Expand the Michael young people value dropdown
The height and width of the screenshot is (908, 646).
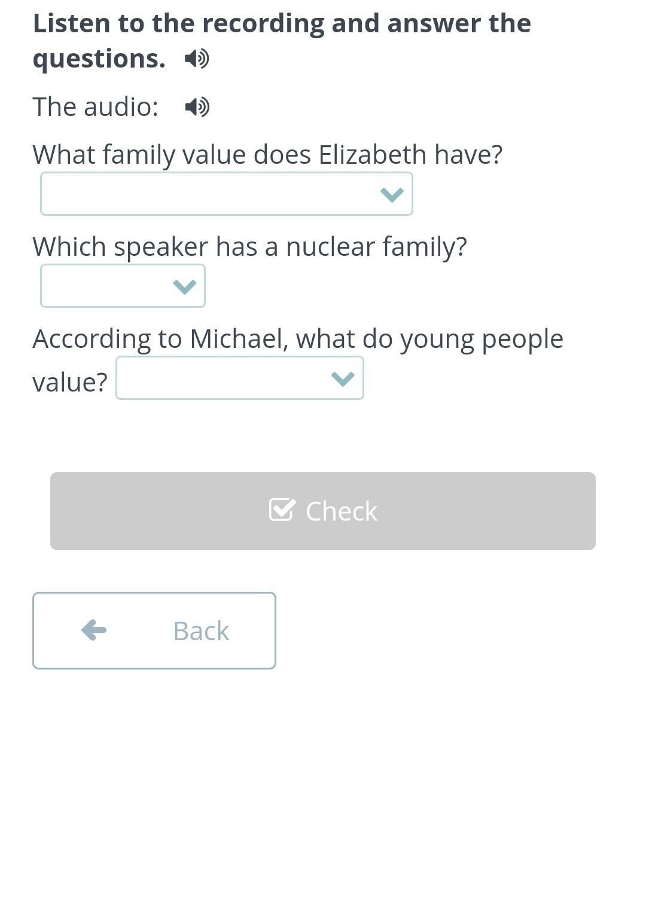coord(239,378)
